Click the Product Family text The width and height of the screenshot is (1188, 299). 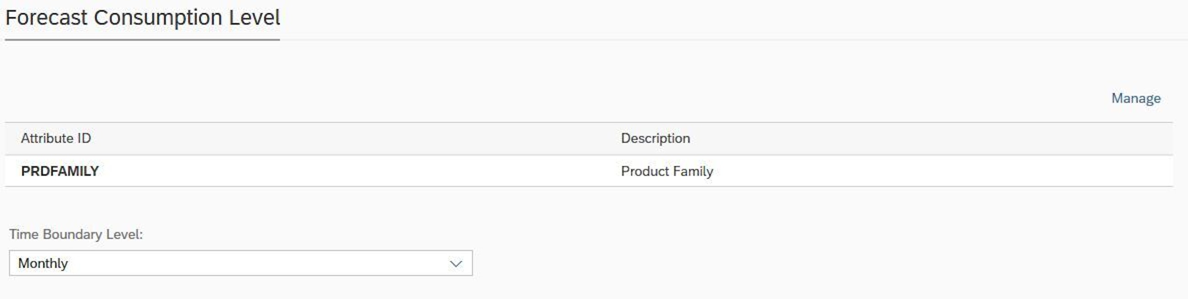[667, 171]
